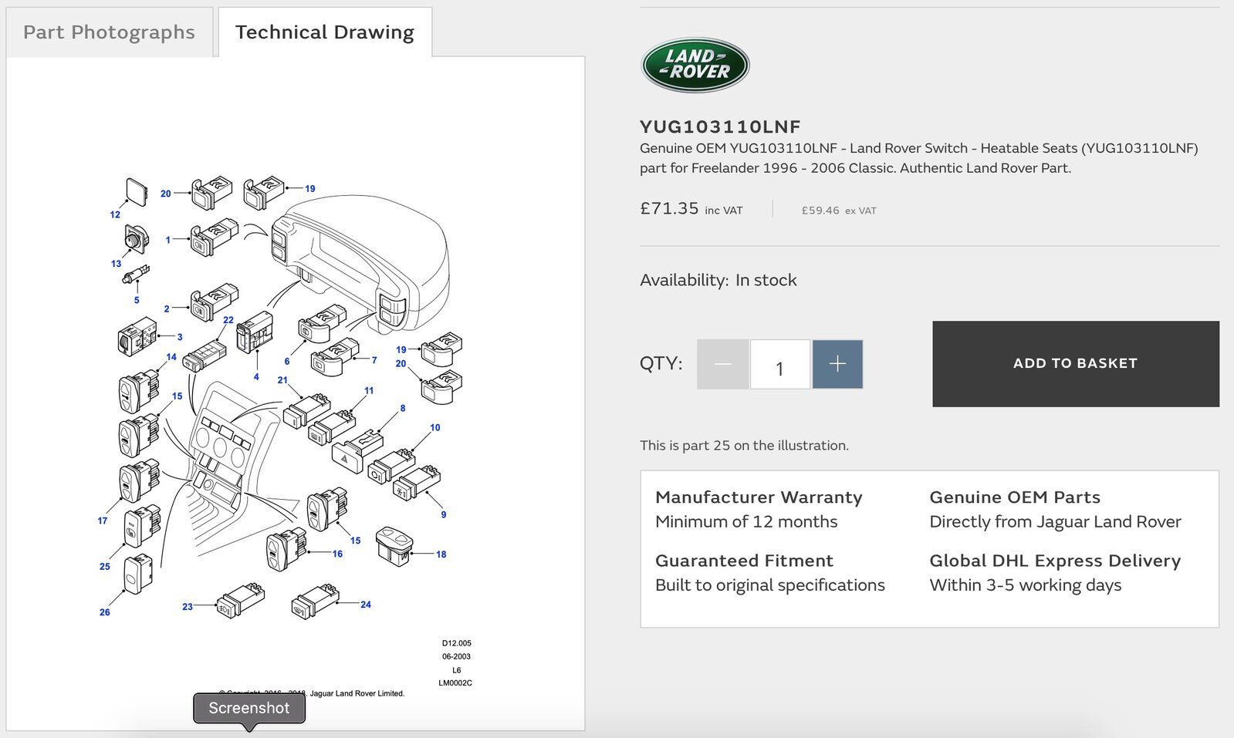The width and height of the screenshot is (1234, 738).
Task: Click 'Minimum of 12 months' text
Action: click(746, 522)
